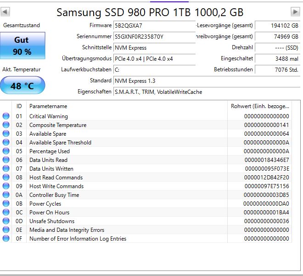Click the status orb for Data Units Written

tap(6, 168)
